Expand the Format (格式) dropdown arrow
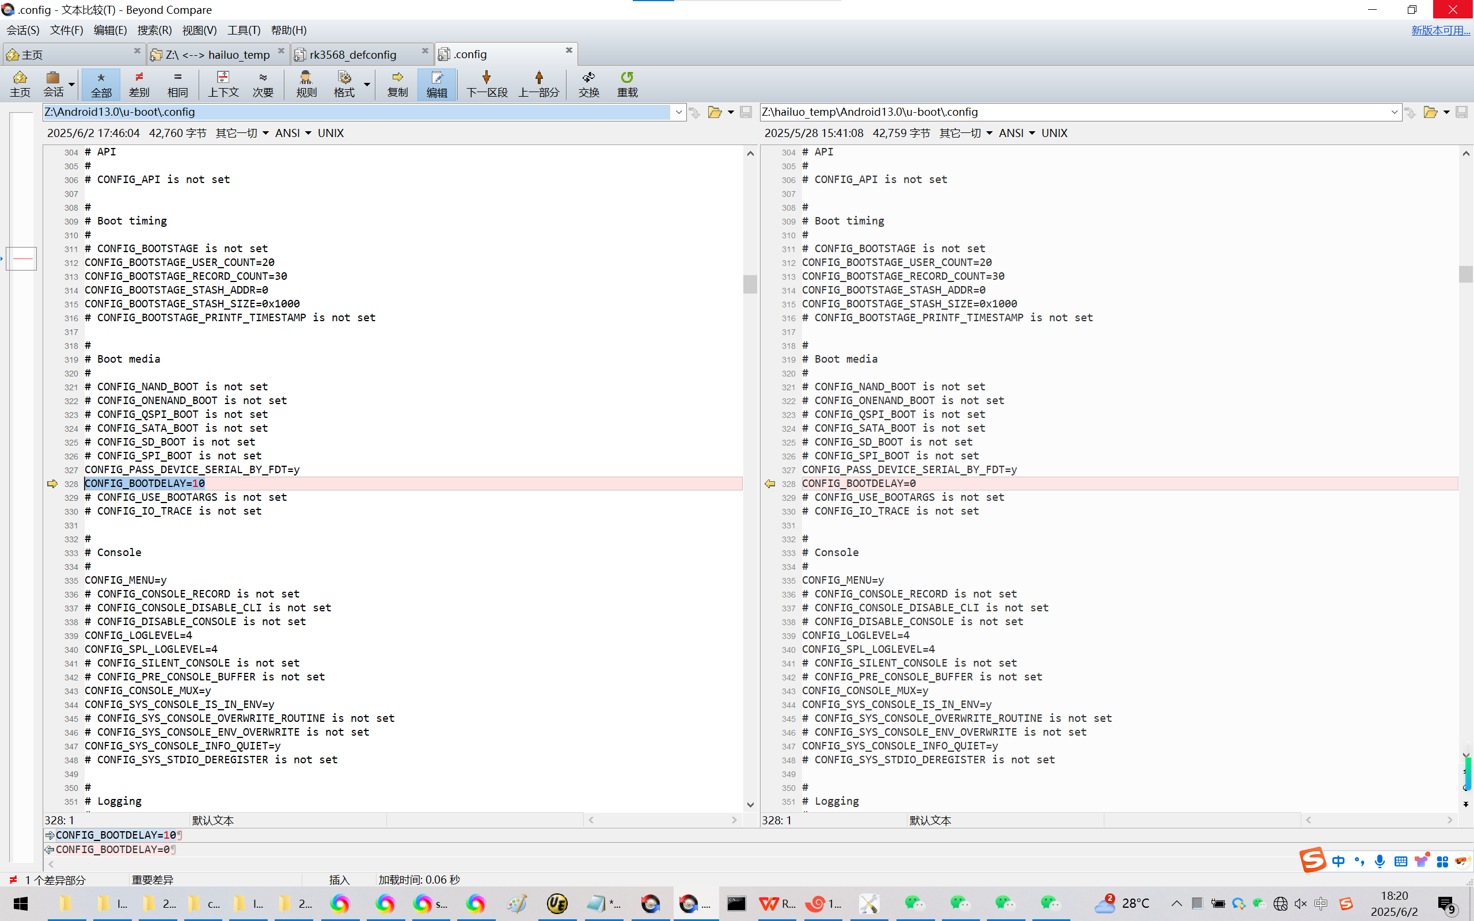 click(x=367, y=84)
